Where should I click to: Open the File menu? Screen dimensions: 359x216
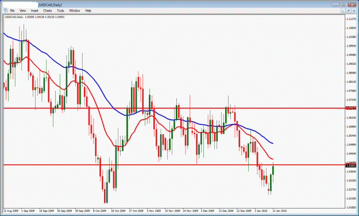[12, 10]
